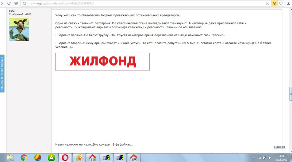The height and width of the screenshot is (162, 292).
Task: Follow the 'Наверх' link
Action: click(x=279, y=147)
